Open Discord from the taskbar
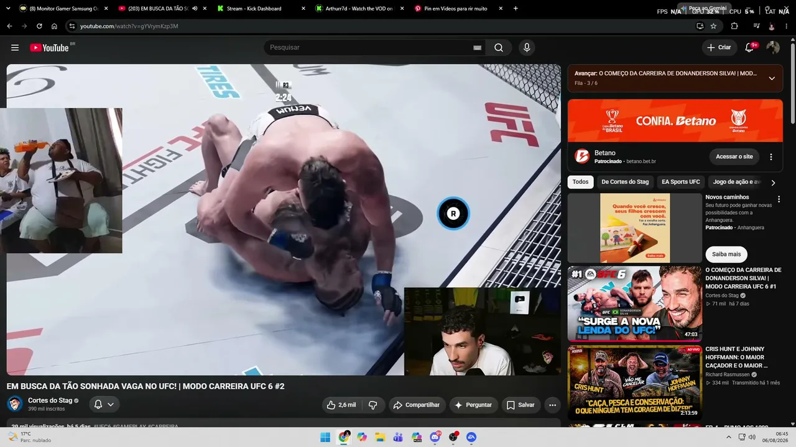 [435, 437]
